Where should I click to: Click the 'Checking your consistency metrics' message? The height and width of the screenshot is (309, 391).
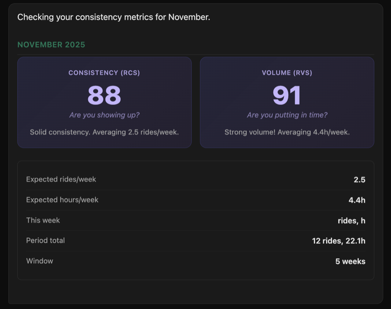point(112,17)
